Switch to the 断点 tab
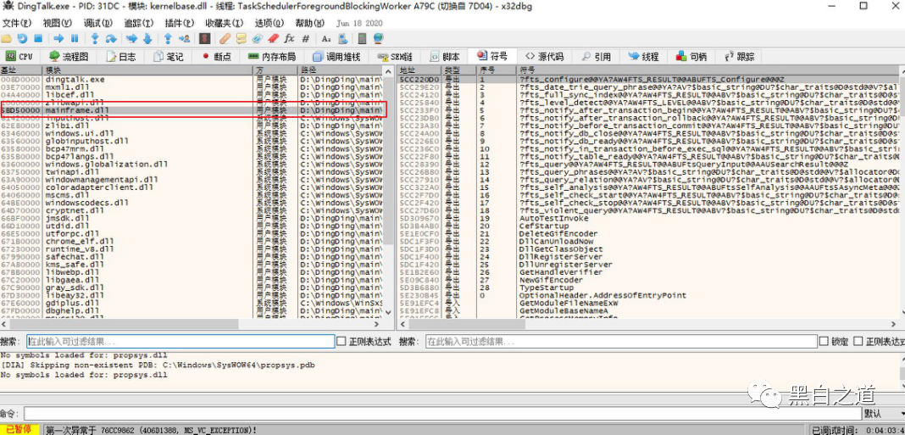Viewport: 905px width, 435px height. (216, 57)
